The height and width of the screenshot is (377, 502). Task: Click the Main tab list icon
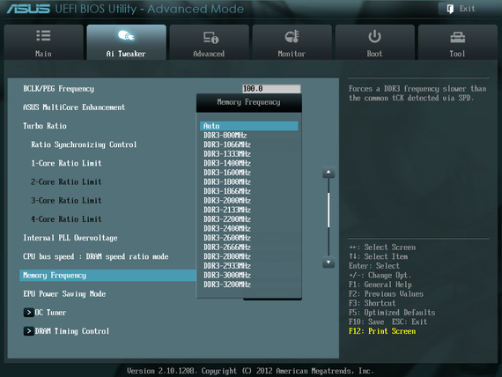pos(43,35)
